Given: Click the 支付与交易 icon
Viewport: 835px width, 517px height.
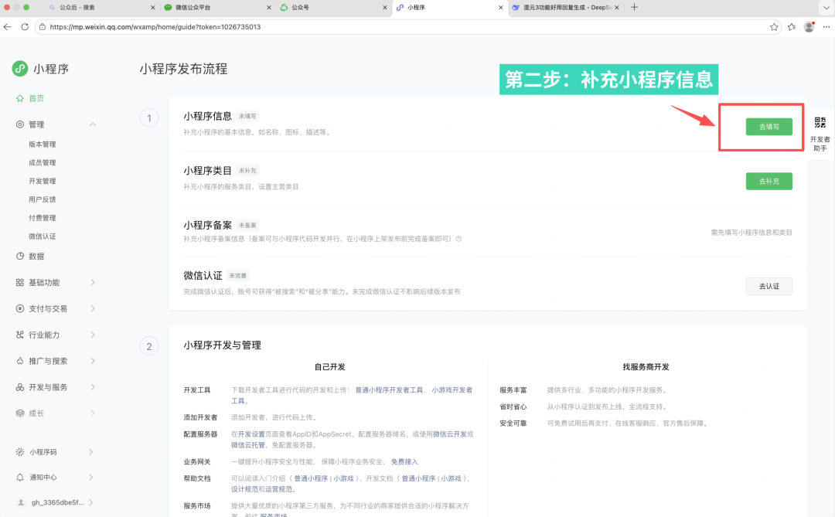Looking at the screenshot, I should [19, 308].
